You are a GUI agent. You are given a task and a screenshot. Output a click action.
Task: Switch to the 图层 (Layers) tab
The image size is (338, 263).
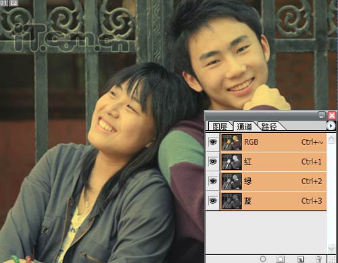tap(220, 127)
